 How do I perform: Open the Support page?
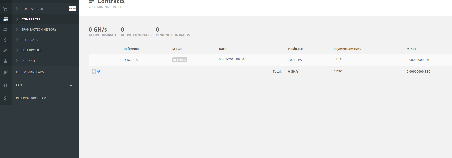click(x=28, y=61)
